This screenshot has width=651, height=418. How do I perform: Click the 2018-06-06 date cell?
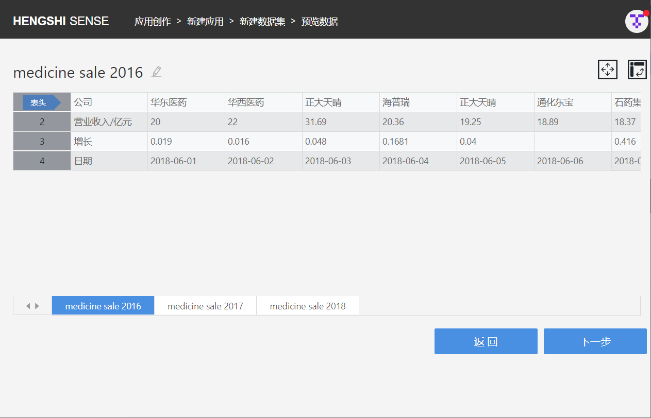(573, 161)
